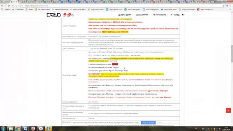Expand the КОЛЛ-ЦЕНТР menu
This screenshot has height=131, width=233.
(126, 15)
